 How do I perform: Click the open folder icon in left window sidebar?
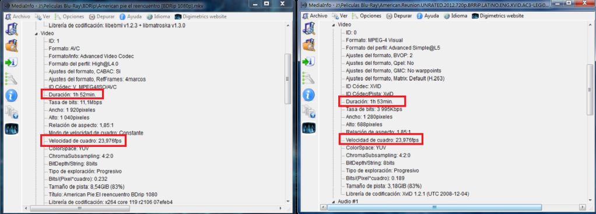[12, 46]
